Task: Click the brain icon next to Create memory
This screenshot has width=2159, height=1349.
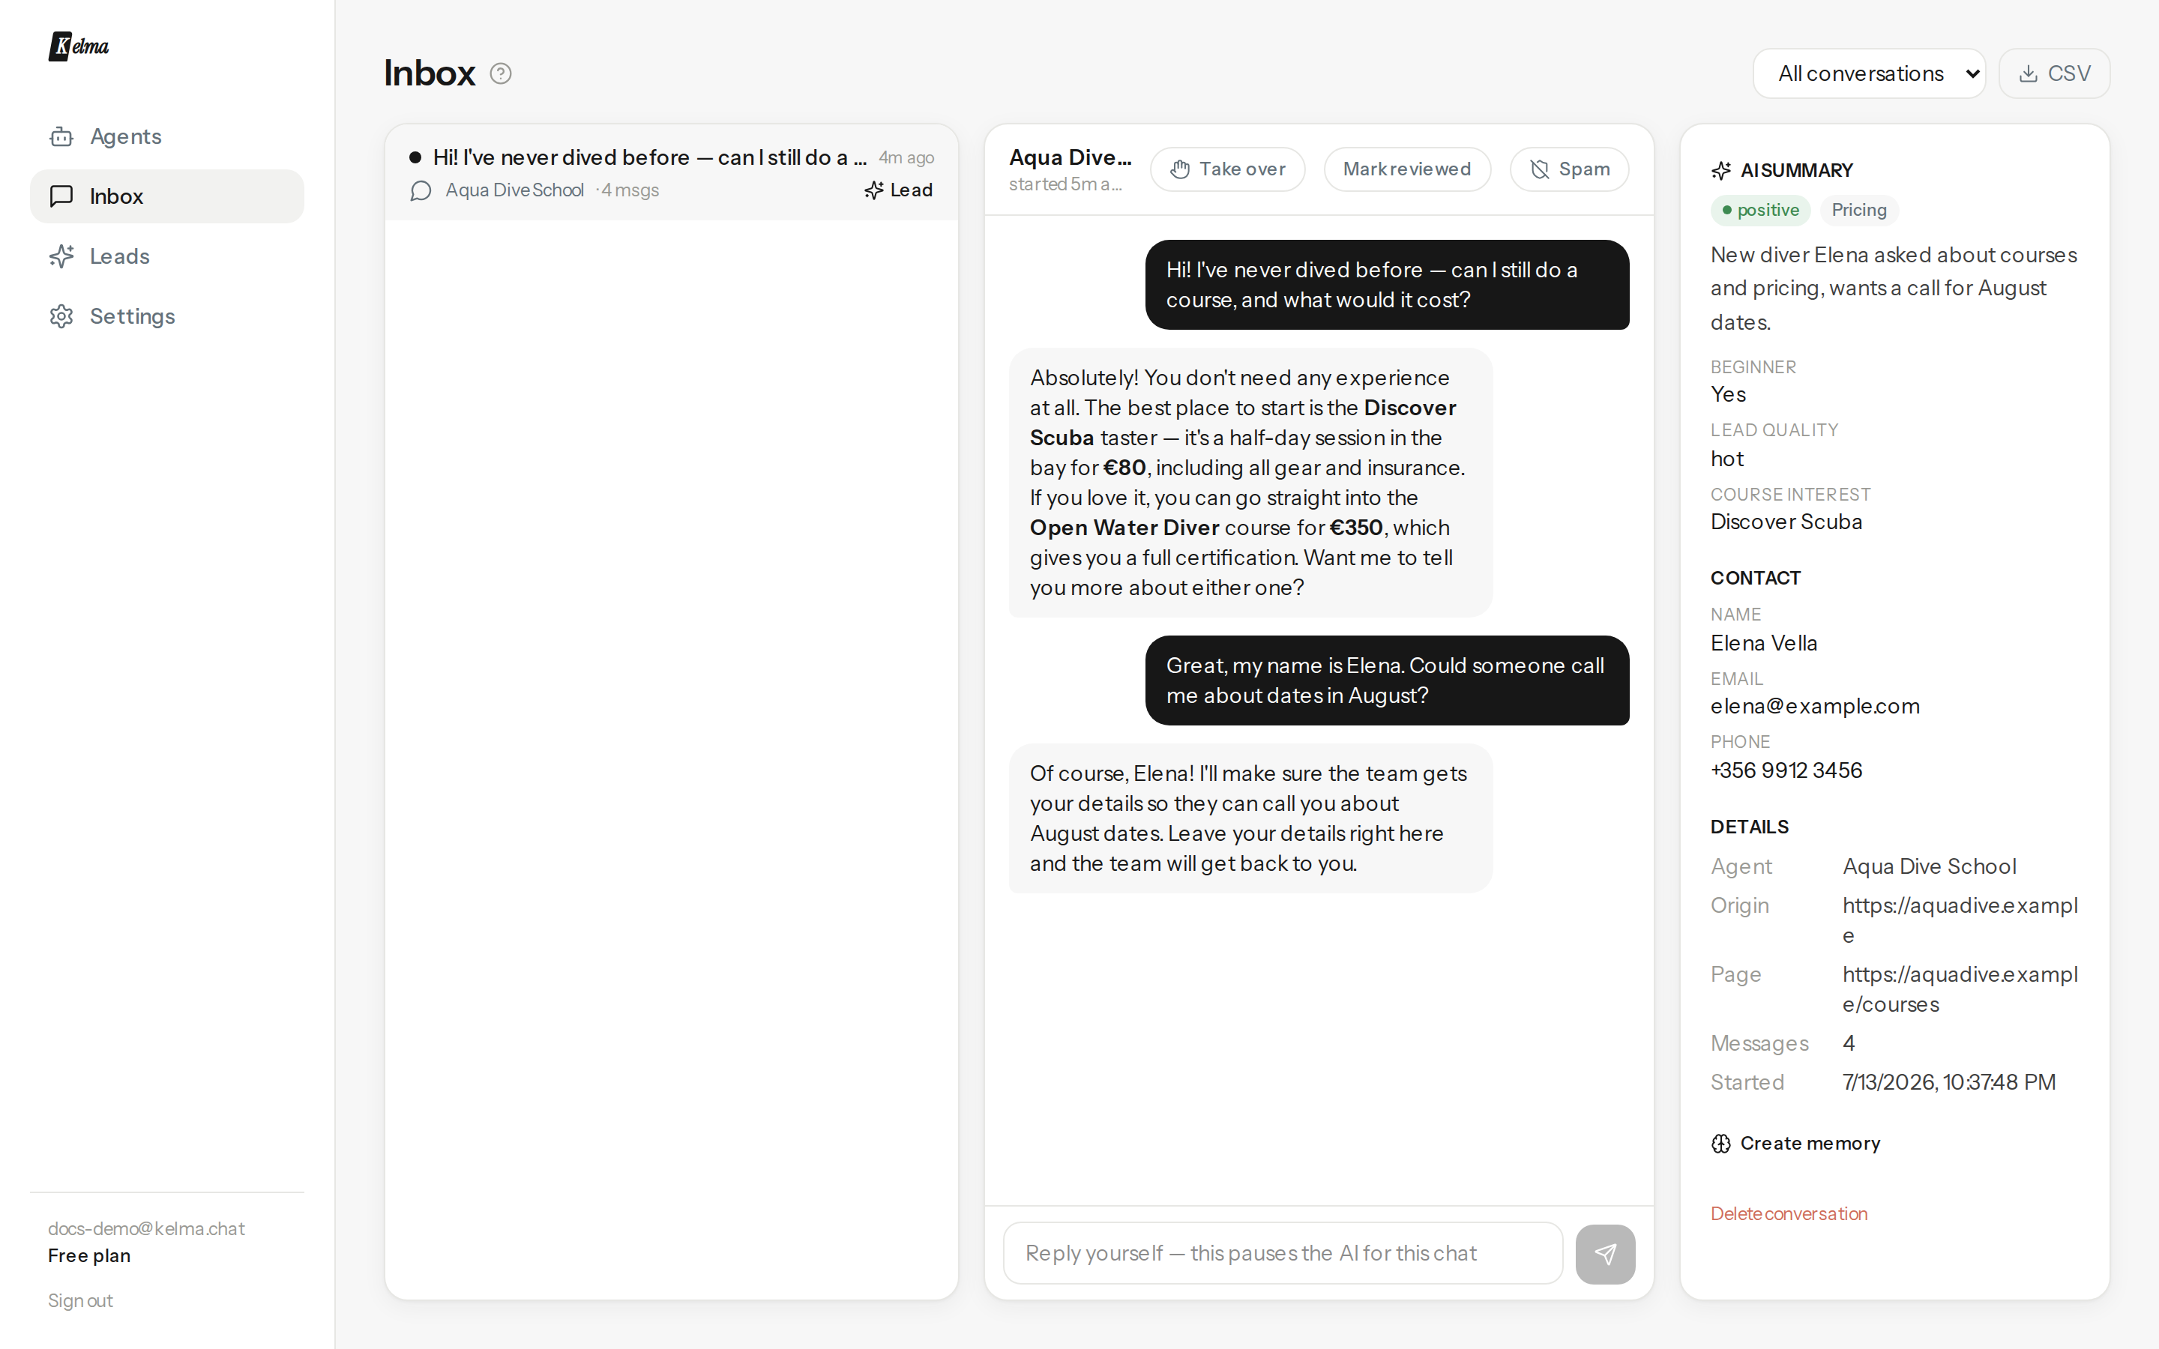Action: pyautogui.click(x=1721, y=1144)
